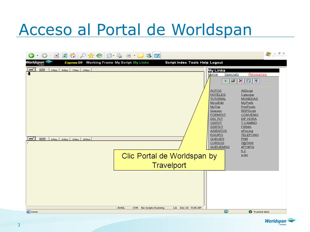Expand the Edit icon dropdown arrow
The width and height of the screenshot is (310, 232).
click(134, 56)
